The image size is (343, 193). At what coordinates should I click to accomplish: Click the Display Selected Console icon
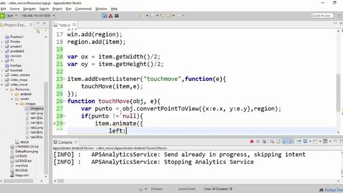coord(305,142)
